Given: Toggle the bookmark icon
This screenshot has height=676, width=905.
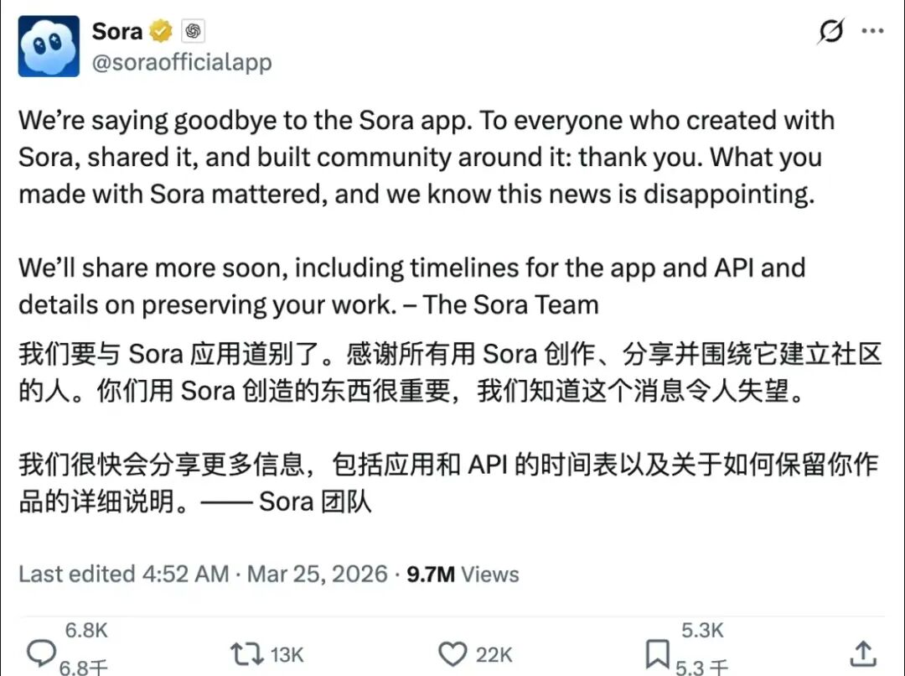Looking at the screenshot, I should pos(658,653).
